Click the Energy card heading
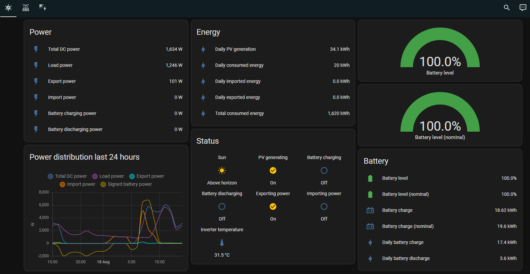This screenshot has width=530, height=274. (x=208, y=32)
